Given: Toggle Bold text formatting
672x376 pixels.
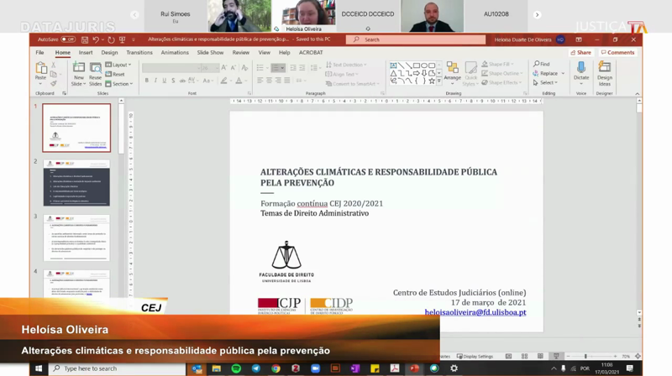Looking at the screenshot, I should [147, 81].
